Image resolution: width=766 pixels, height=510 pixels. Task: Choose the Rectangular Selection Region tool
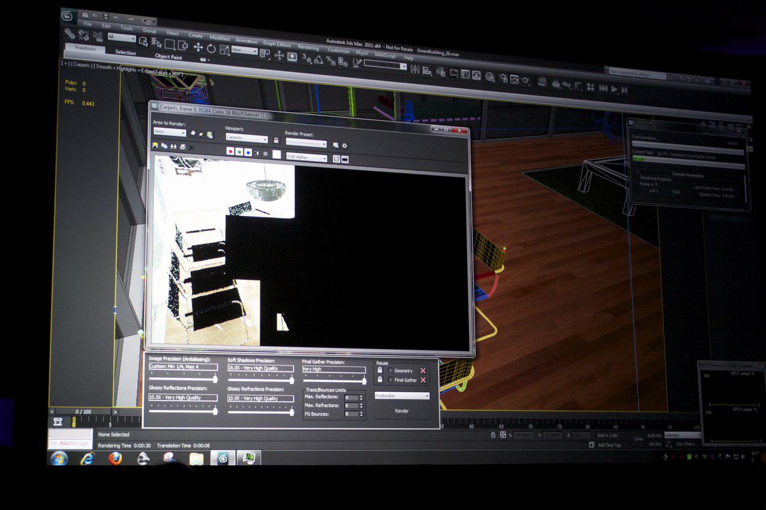point(170,44)
